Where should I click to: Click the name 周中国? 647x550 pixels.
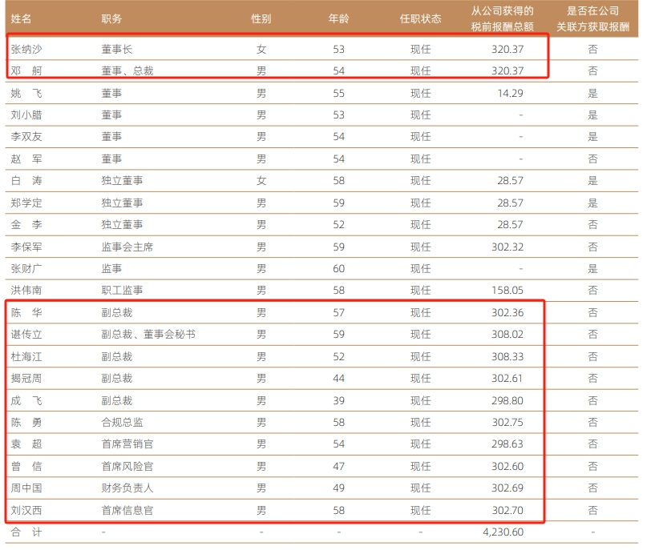pyautogui.click(x=26, y=488)
